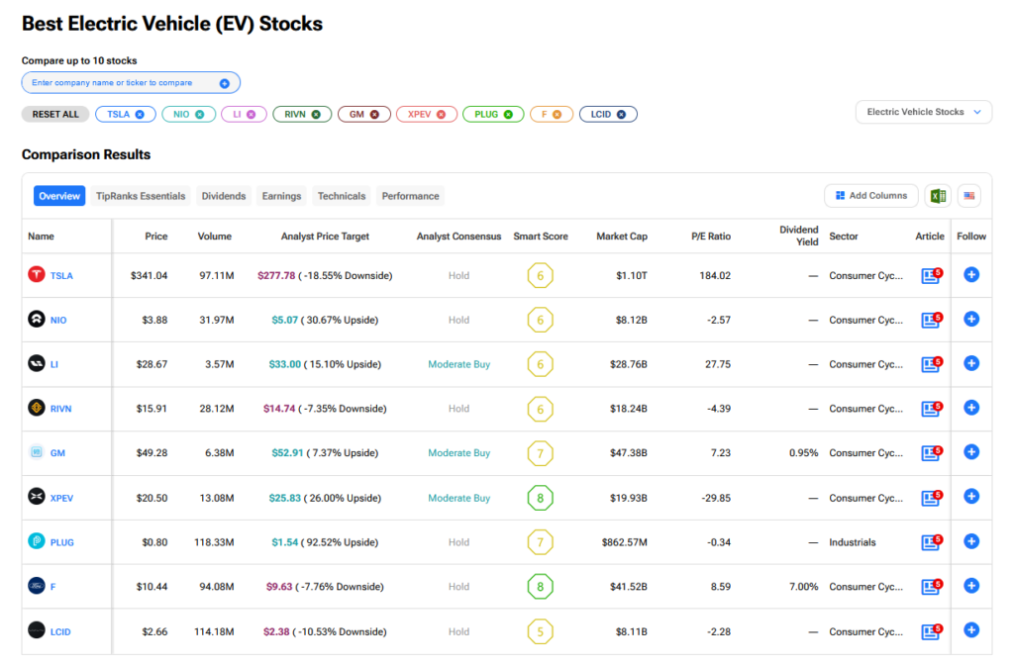Follow LI with the plus button
This screenshot has height=668, width=1014.
click(971, 363)
